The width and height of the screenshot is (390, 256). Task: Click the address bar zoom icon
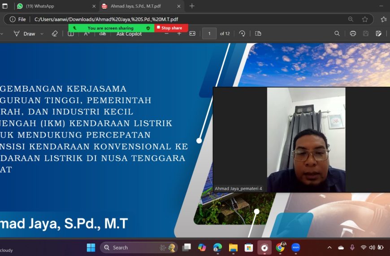click(x=351, y=19)
